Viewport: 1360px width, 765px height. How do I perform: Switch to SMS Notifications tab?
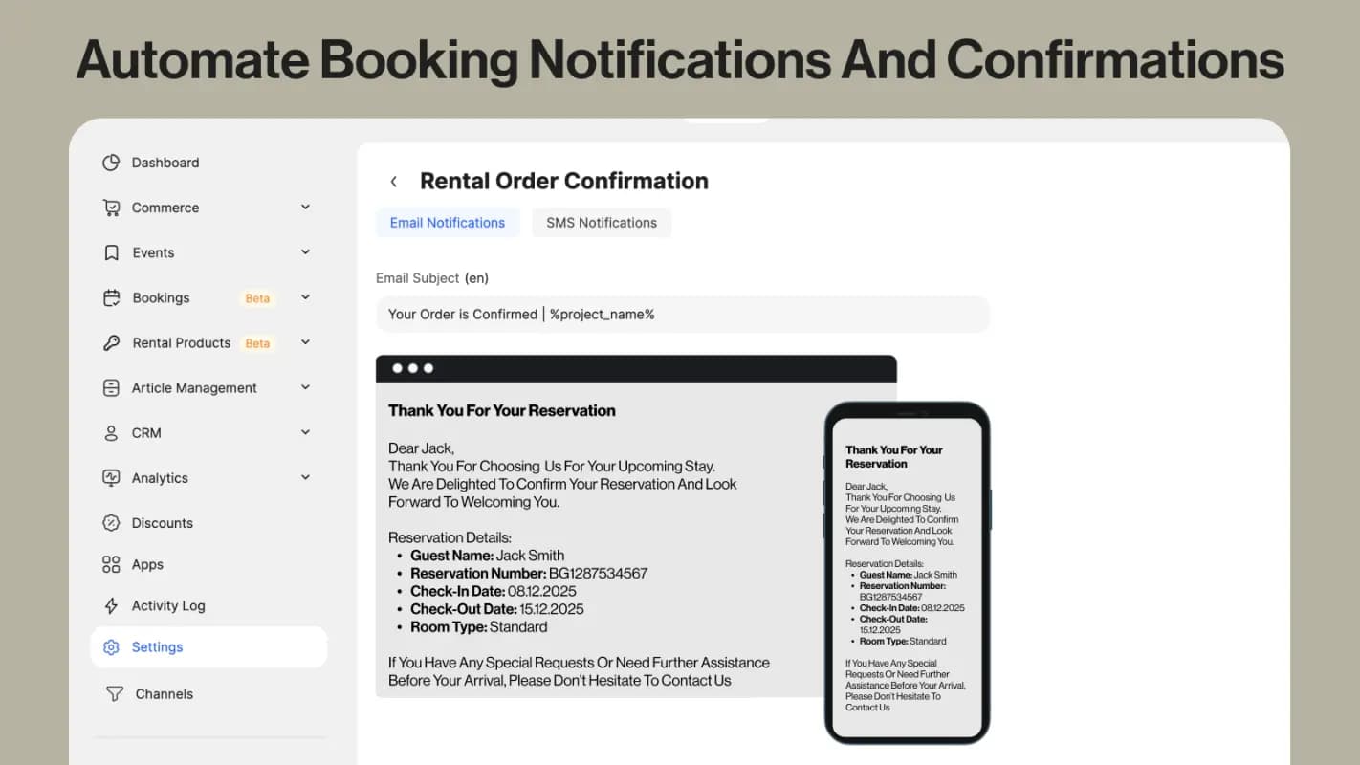pyautogui.click(x=601, y=223)
